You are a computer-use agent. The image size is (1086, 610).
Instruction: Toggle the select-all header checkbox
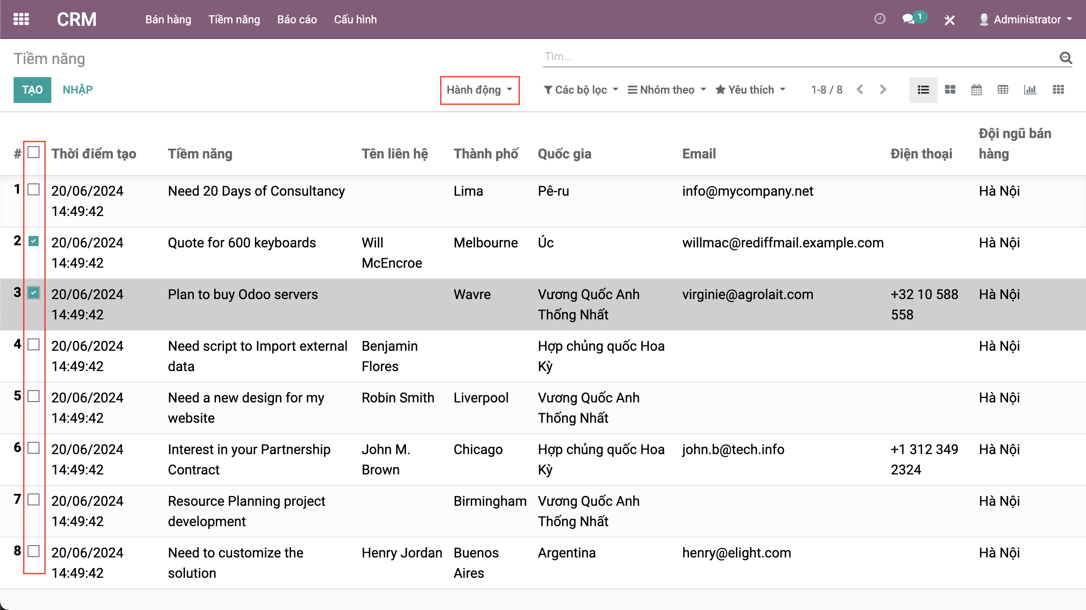coord(34,152)
